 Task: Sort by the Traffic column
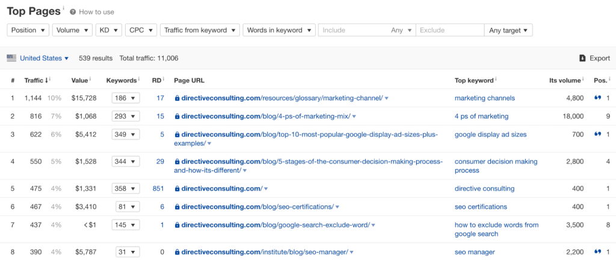click(x=36, y=79)
